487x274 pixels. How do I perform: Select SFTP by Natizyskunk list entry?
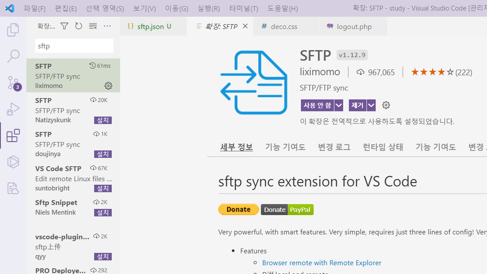pos(73,110)
